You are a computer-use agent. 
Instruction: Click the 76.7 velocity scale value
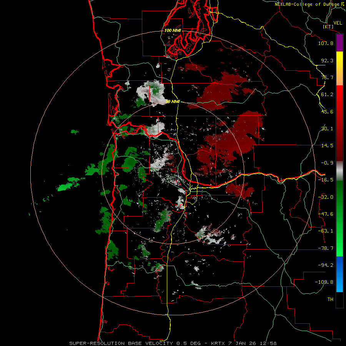(x=327, y=77)
